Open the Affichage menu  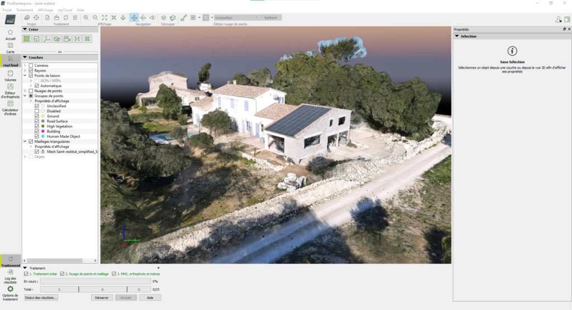point(45,10)
